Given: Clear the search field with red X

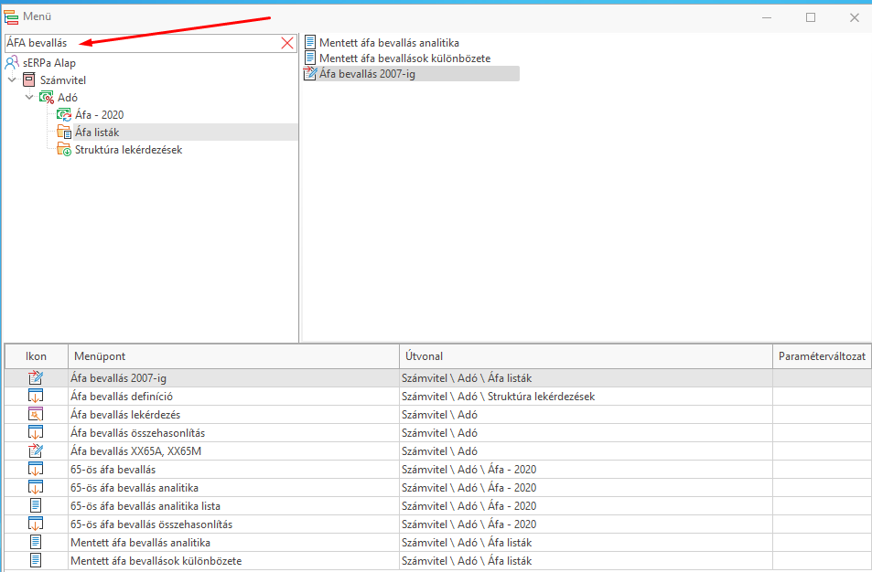Looking at the screenshot, I should point(287,43).
